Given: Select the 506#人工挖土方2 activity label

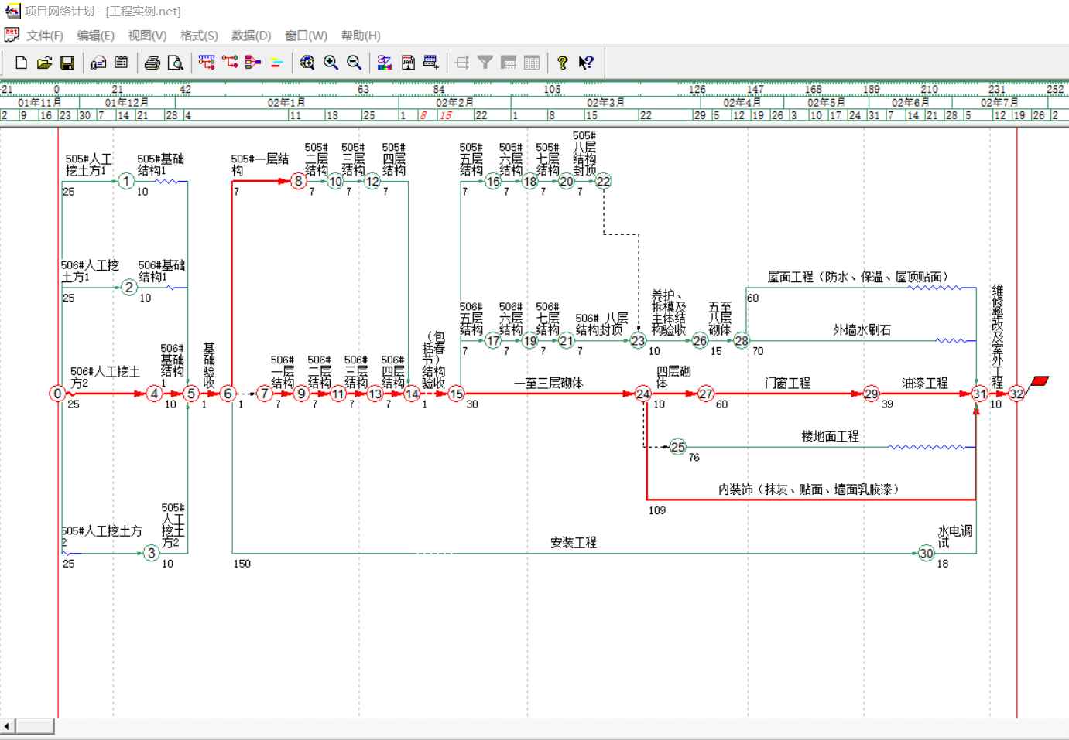Looking at the screenshot, I should 105,377.
